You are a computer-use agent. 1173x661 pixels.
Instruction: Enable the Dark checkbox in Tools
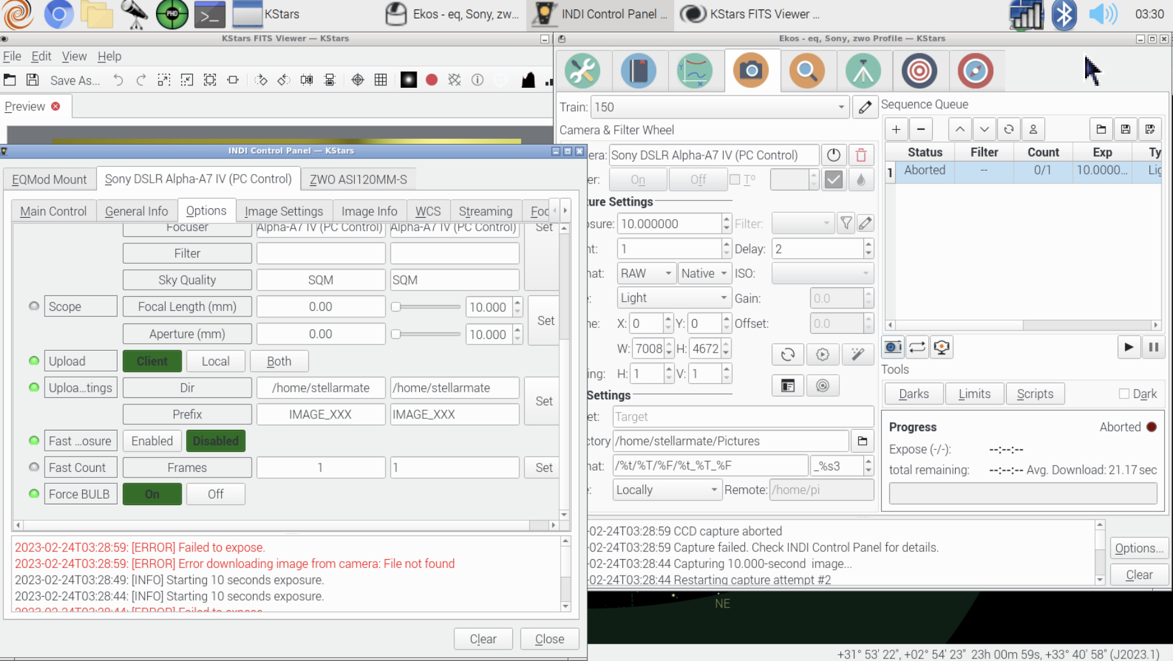[x=1124, y=394]
